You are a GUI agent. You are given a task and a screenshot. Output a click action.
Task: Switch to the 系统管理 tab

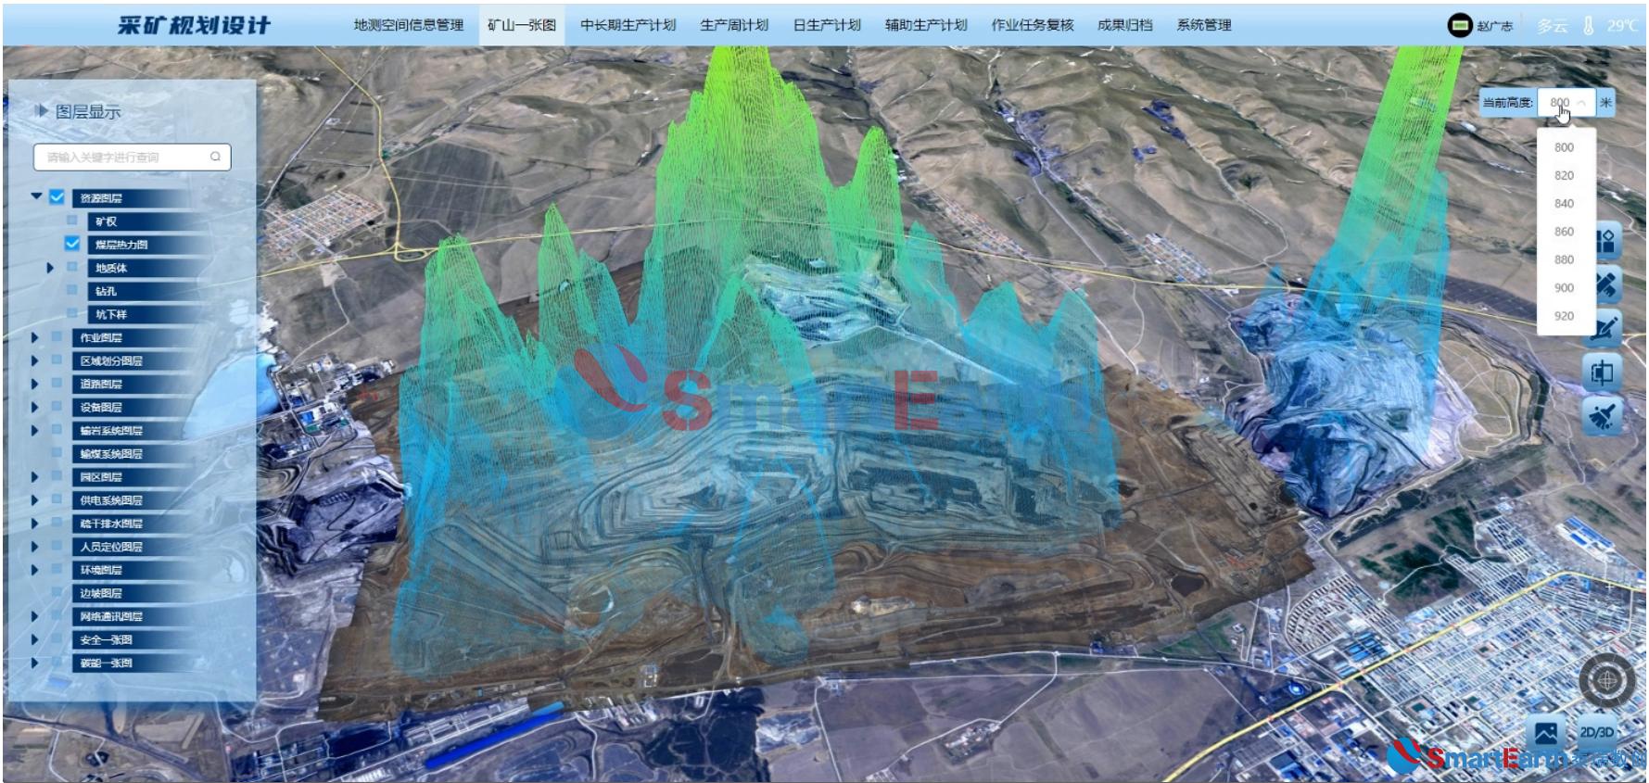click(x=1203, y=25)
